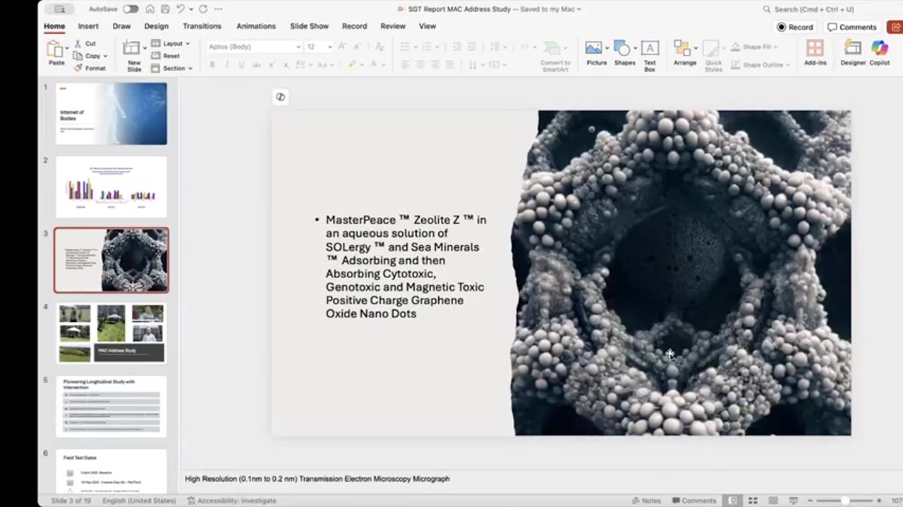Insert a Picture from the ribbon
This screenshot has width=903, height=507.
click(x=596, y=54)
